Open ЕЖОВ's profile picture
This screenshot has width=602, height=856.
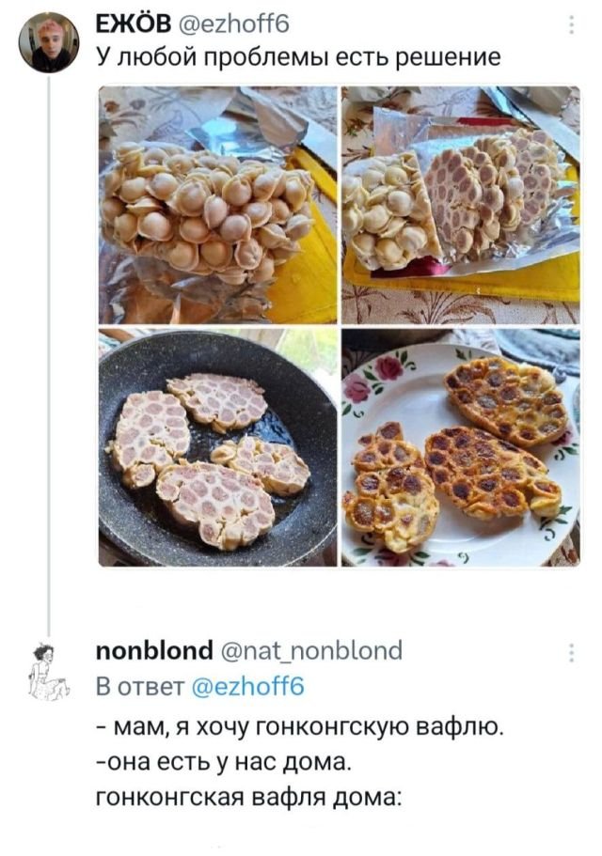coord(49,42)
